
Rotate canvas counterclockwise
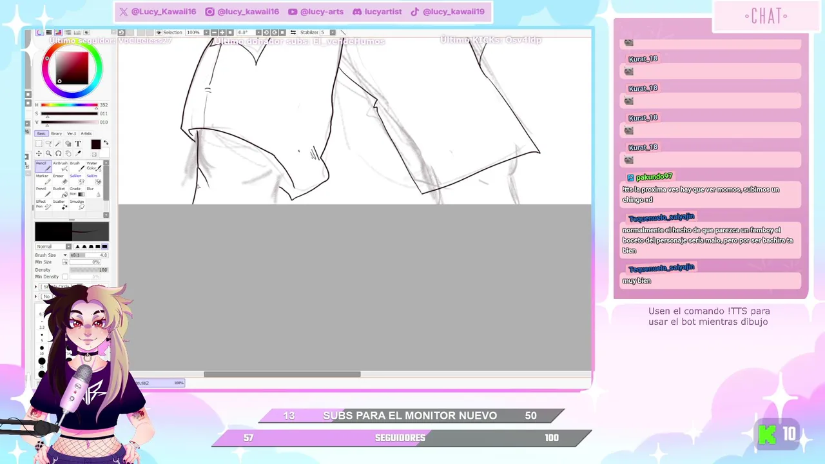[266, 32]
